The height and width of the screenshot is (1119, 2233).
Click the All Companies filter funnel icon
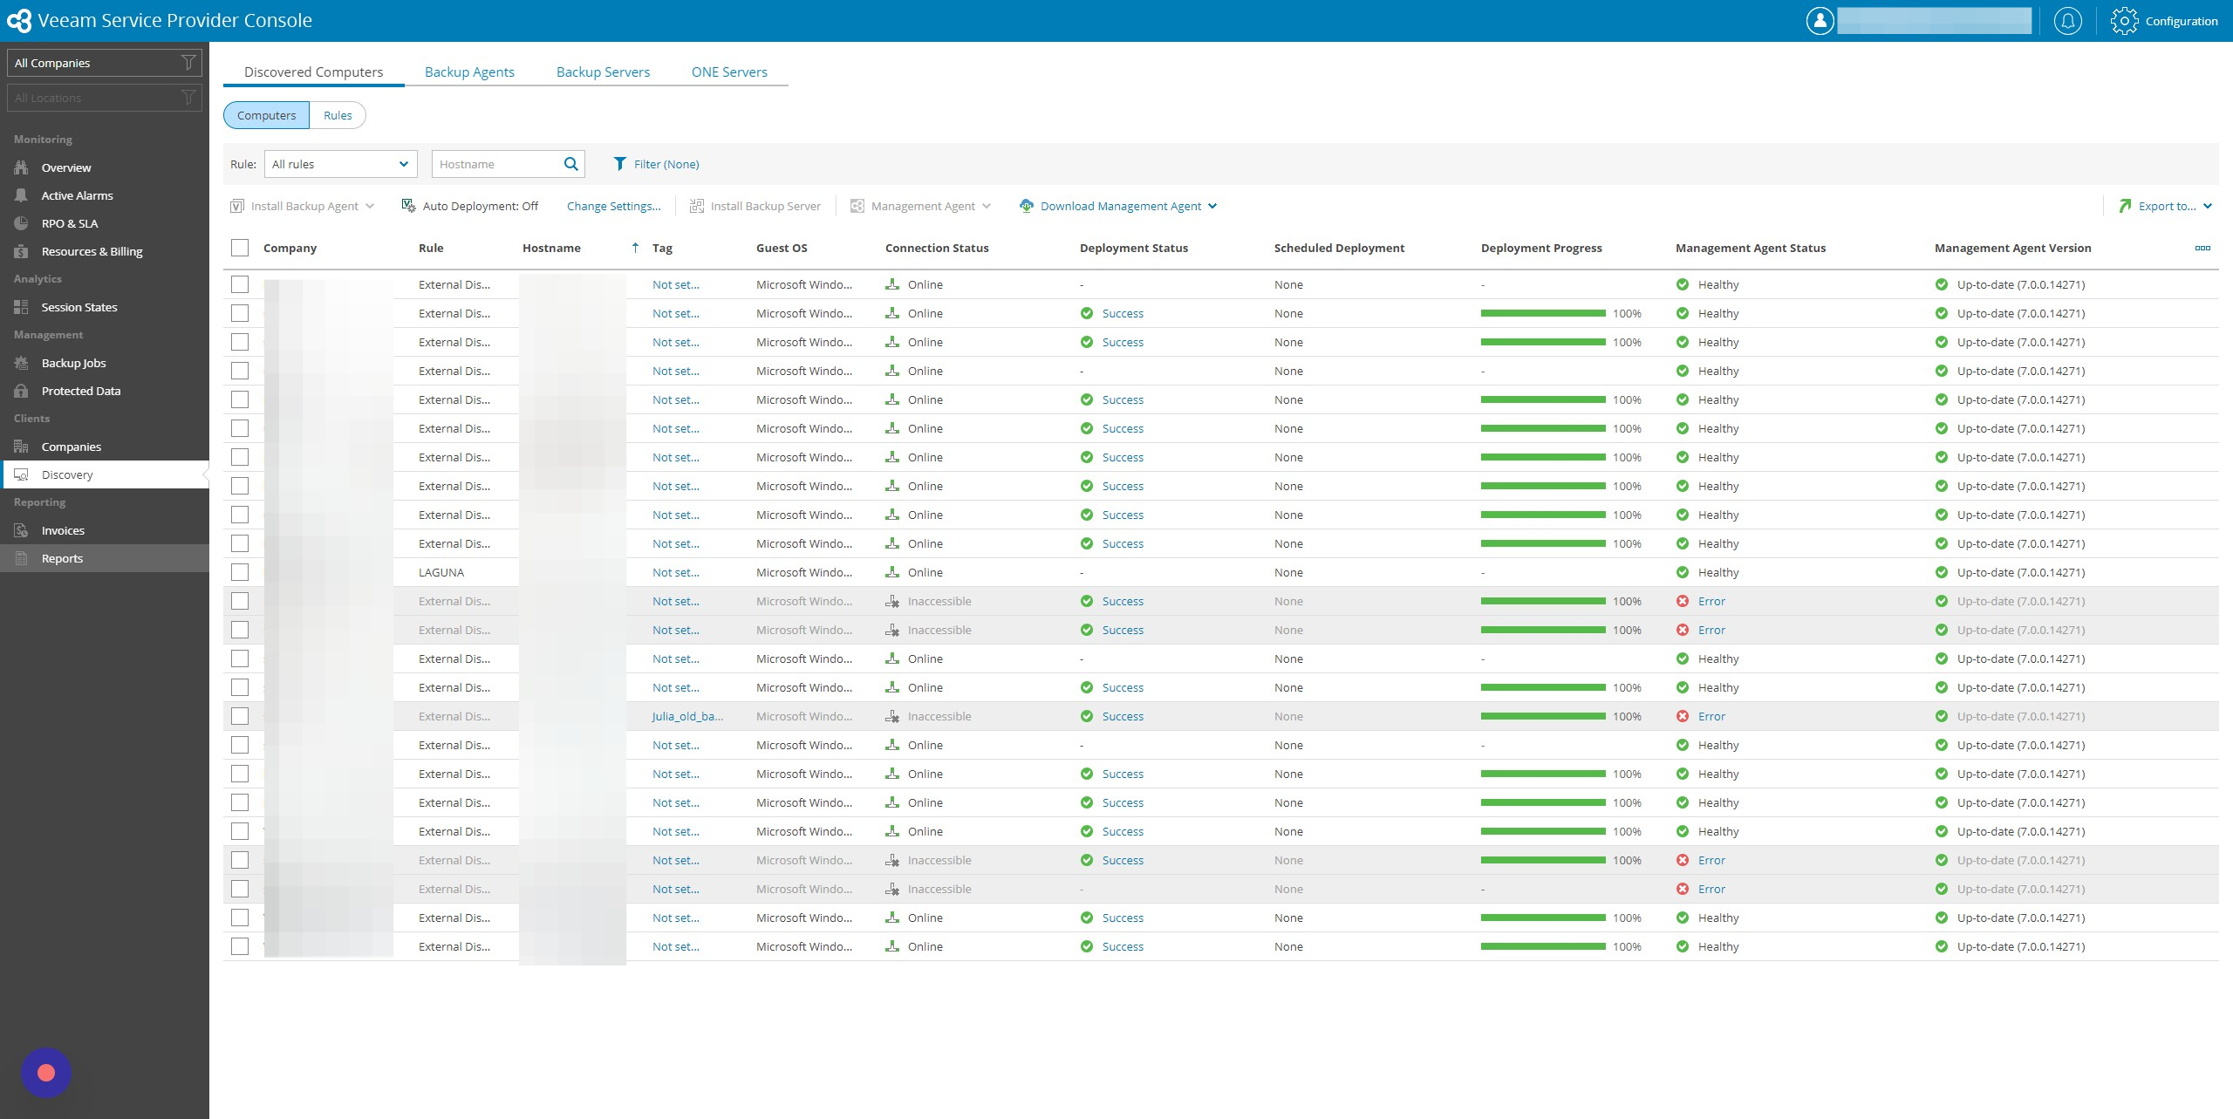click(x=188, y=63)
